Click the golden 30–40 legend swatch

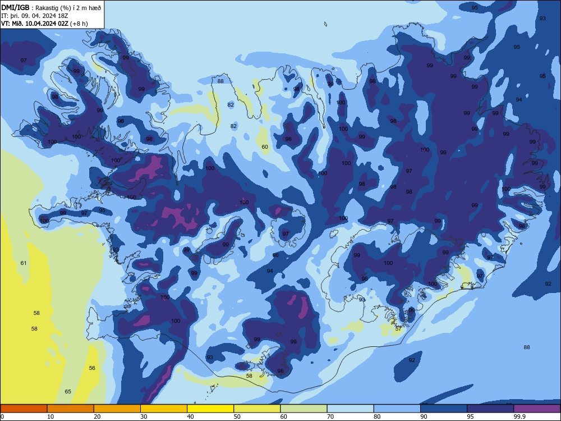coord(164,409)
